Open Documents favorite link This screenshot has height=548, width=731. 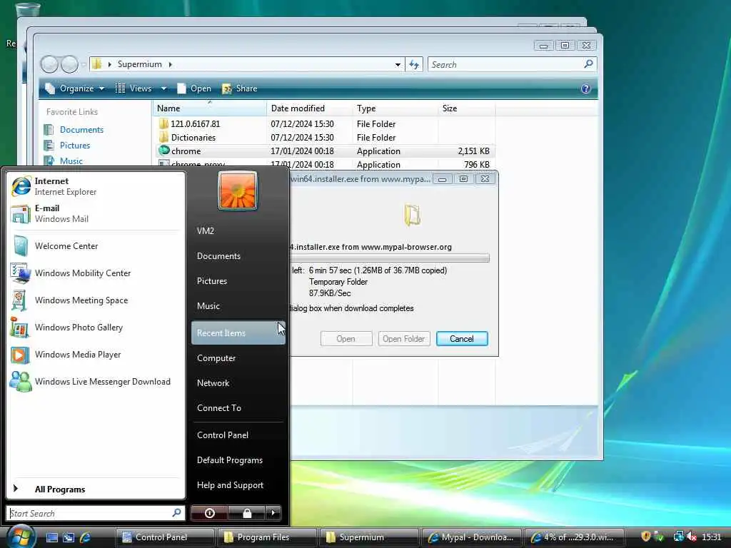tap(81, 130)
